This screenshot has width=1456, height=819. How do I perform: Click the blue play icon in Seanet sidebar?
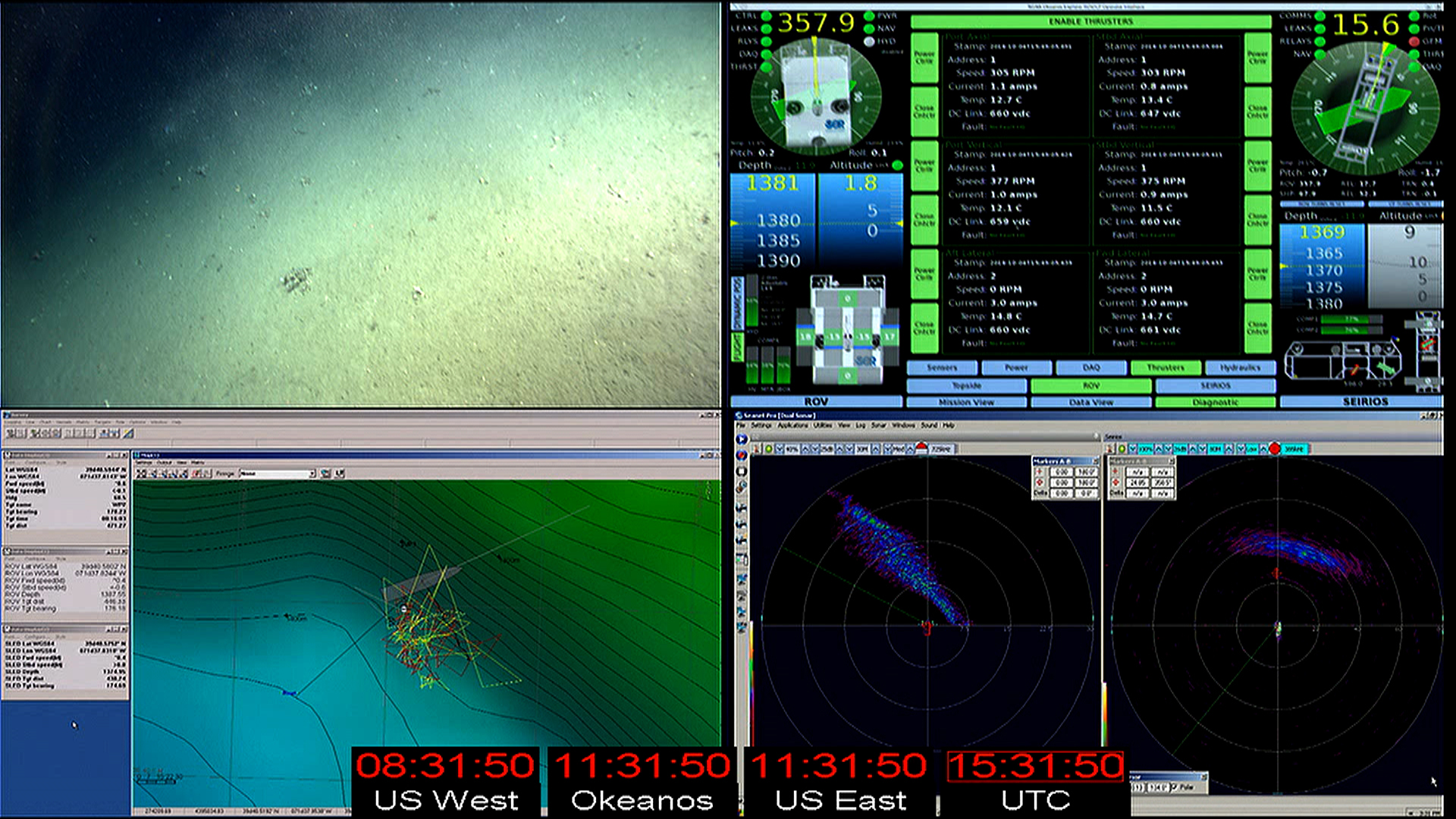point(742,439)
